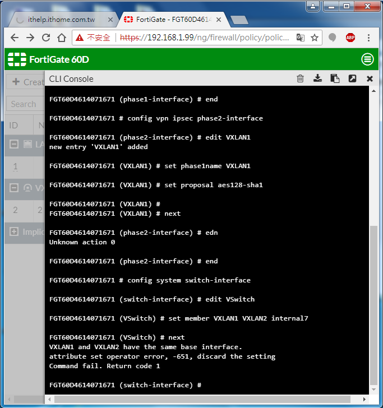The height and width of the screenshot is (408, 383).
Task: Select the FortiGate - FGT60D tab
Action: tap(173, 20)
